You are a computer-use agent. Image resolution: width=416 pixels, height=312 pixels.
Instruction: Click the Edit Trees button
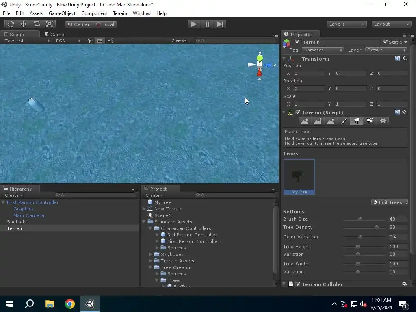[390, 202]
